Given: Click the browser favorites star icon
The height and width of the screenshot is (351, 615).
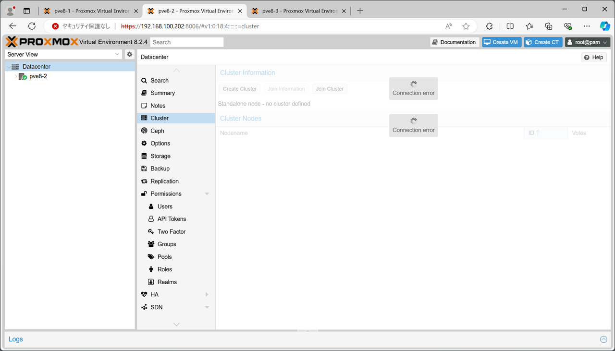Looking at the screenshot, I should point(466,26).
